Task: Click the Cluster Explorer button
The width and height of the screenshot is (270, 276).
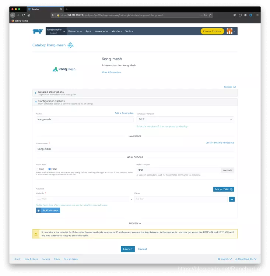Action: click(x=213, y=31)
